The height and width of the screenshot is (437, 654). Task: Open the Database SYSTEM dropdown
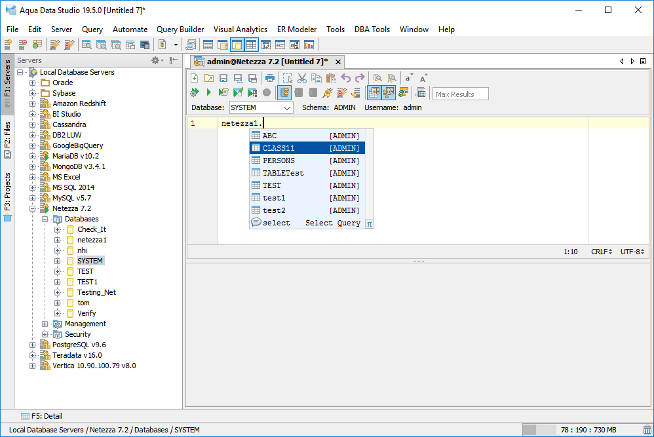click(261, 107)
